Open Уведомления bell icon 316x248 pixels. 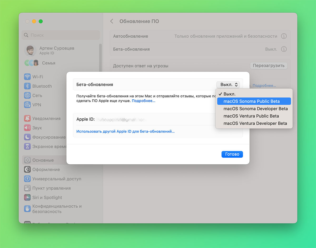(27, 118)
